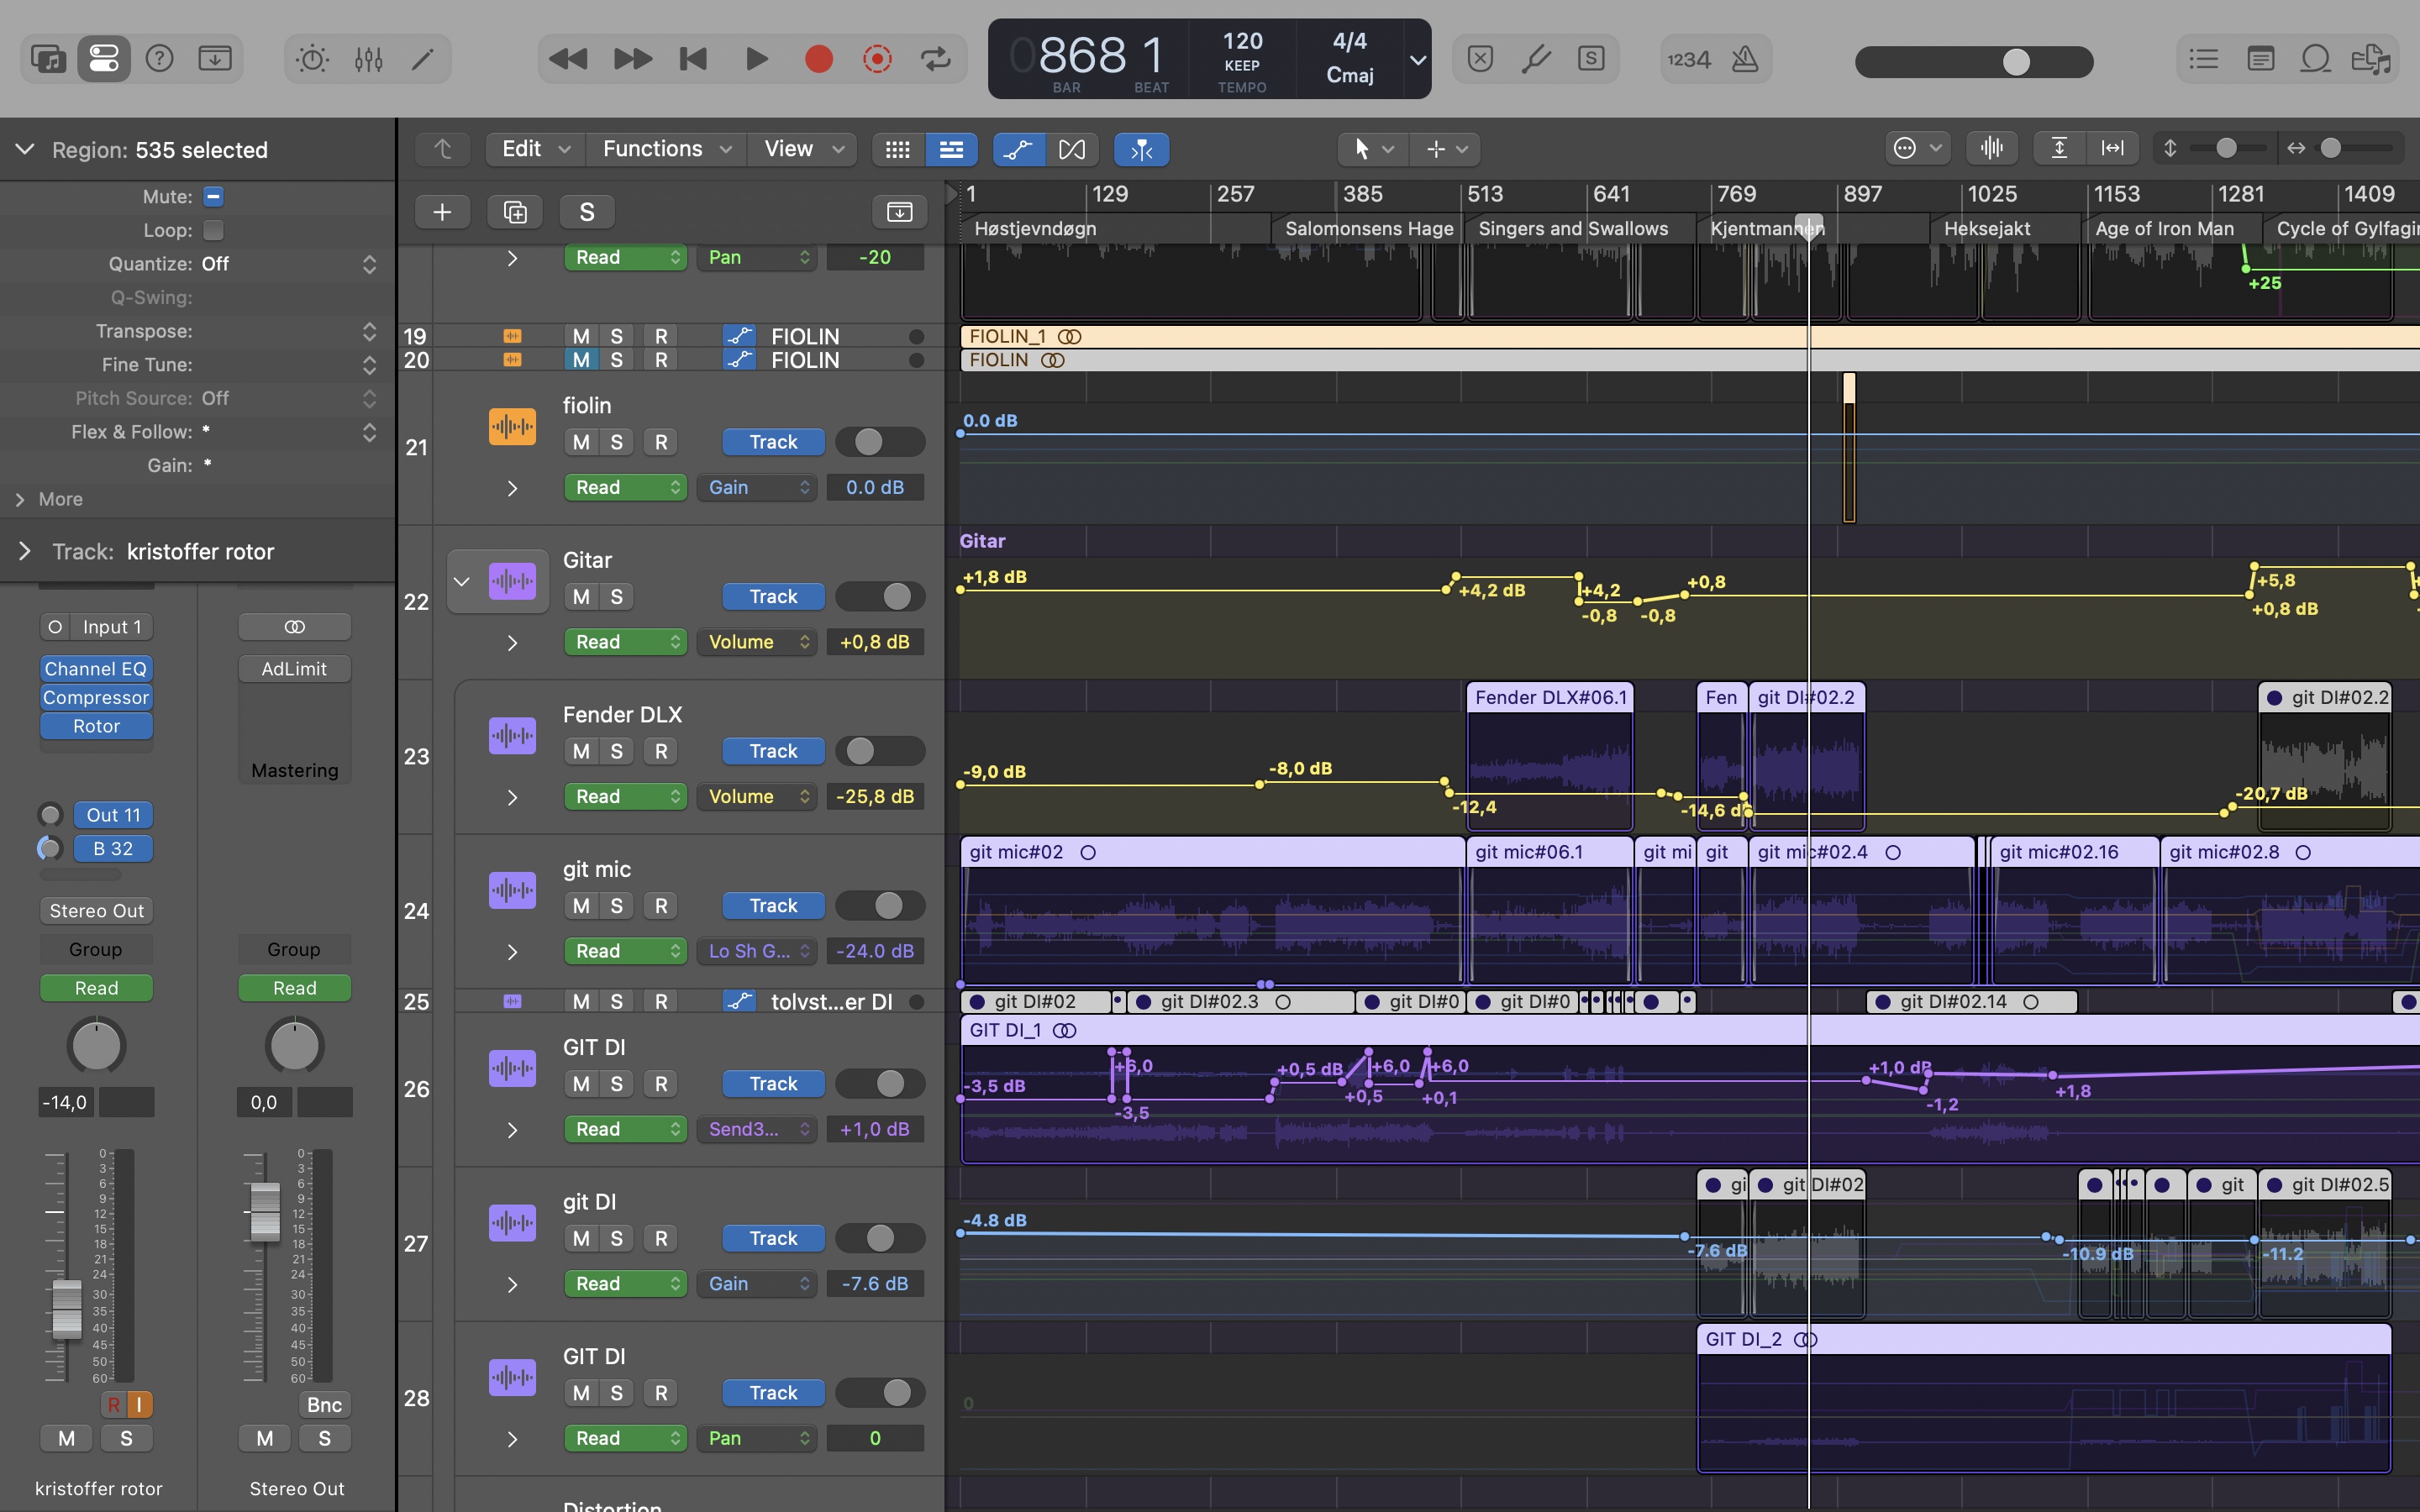Open Fender DLX automation parameter Volume dropdown
2420x1512 pixels.
tap(757, 797)
